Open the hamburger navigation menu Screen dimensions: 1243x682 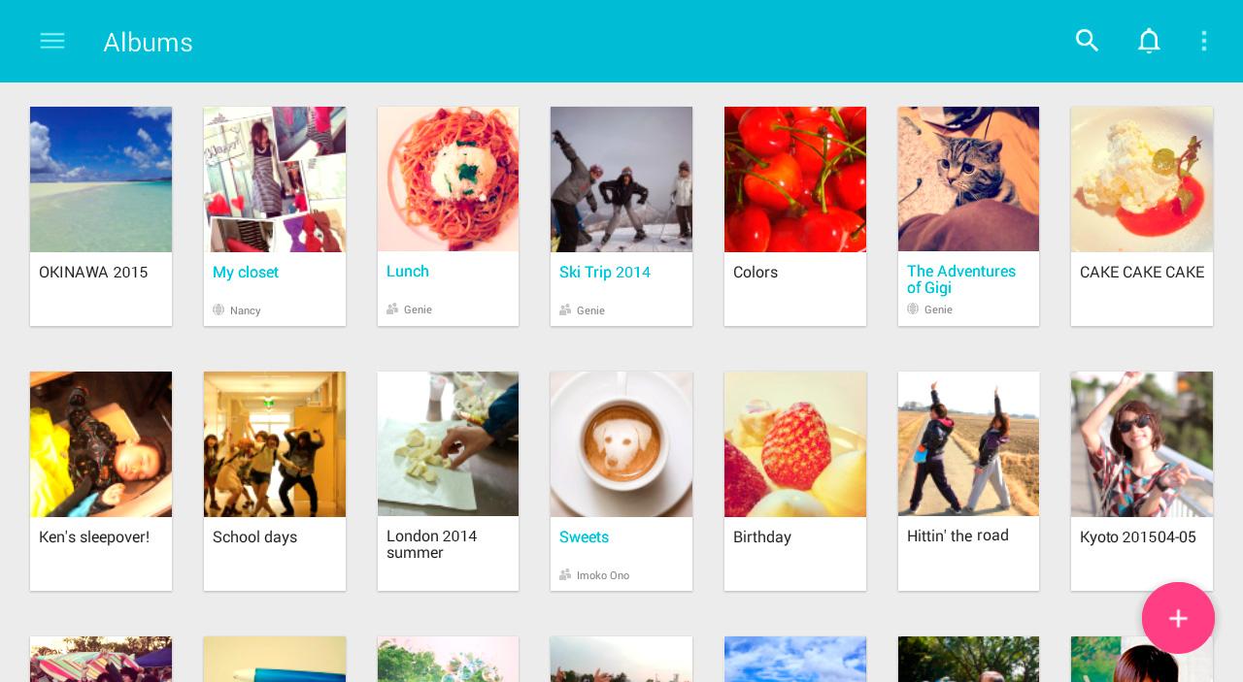click(x=52, y=41)
